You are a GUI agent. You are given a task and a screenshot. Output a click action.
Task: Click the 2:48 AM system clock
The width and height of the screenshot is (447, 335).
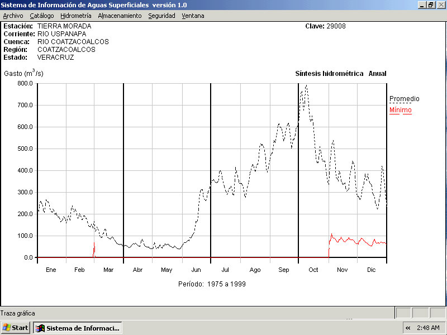(x=429, y=328)
